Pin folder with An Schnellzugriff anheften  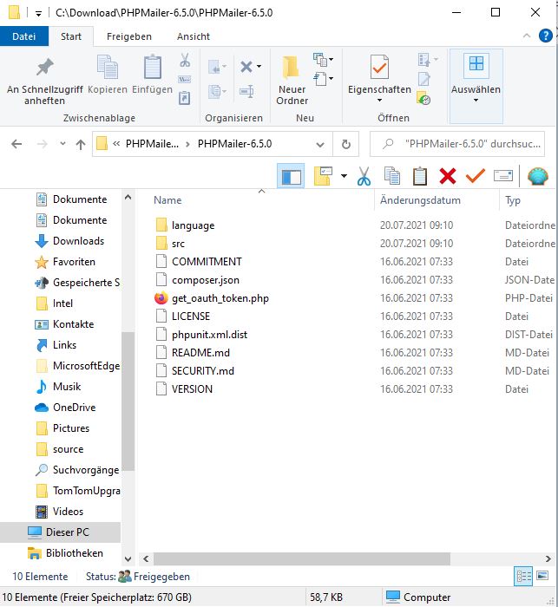click(x=43, y=82)
